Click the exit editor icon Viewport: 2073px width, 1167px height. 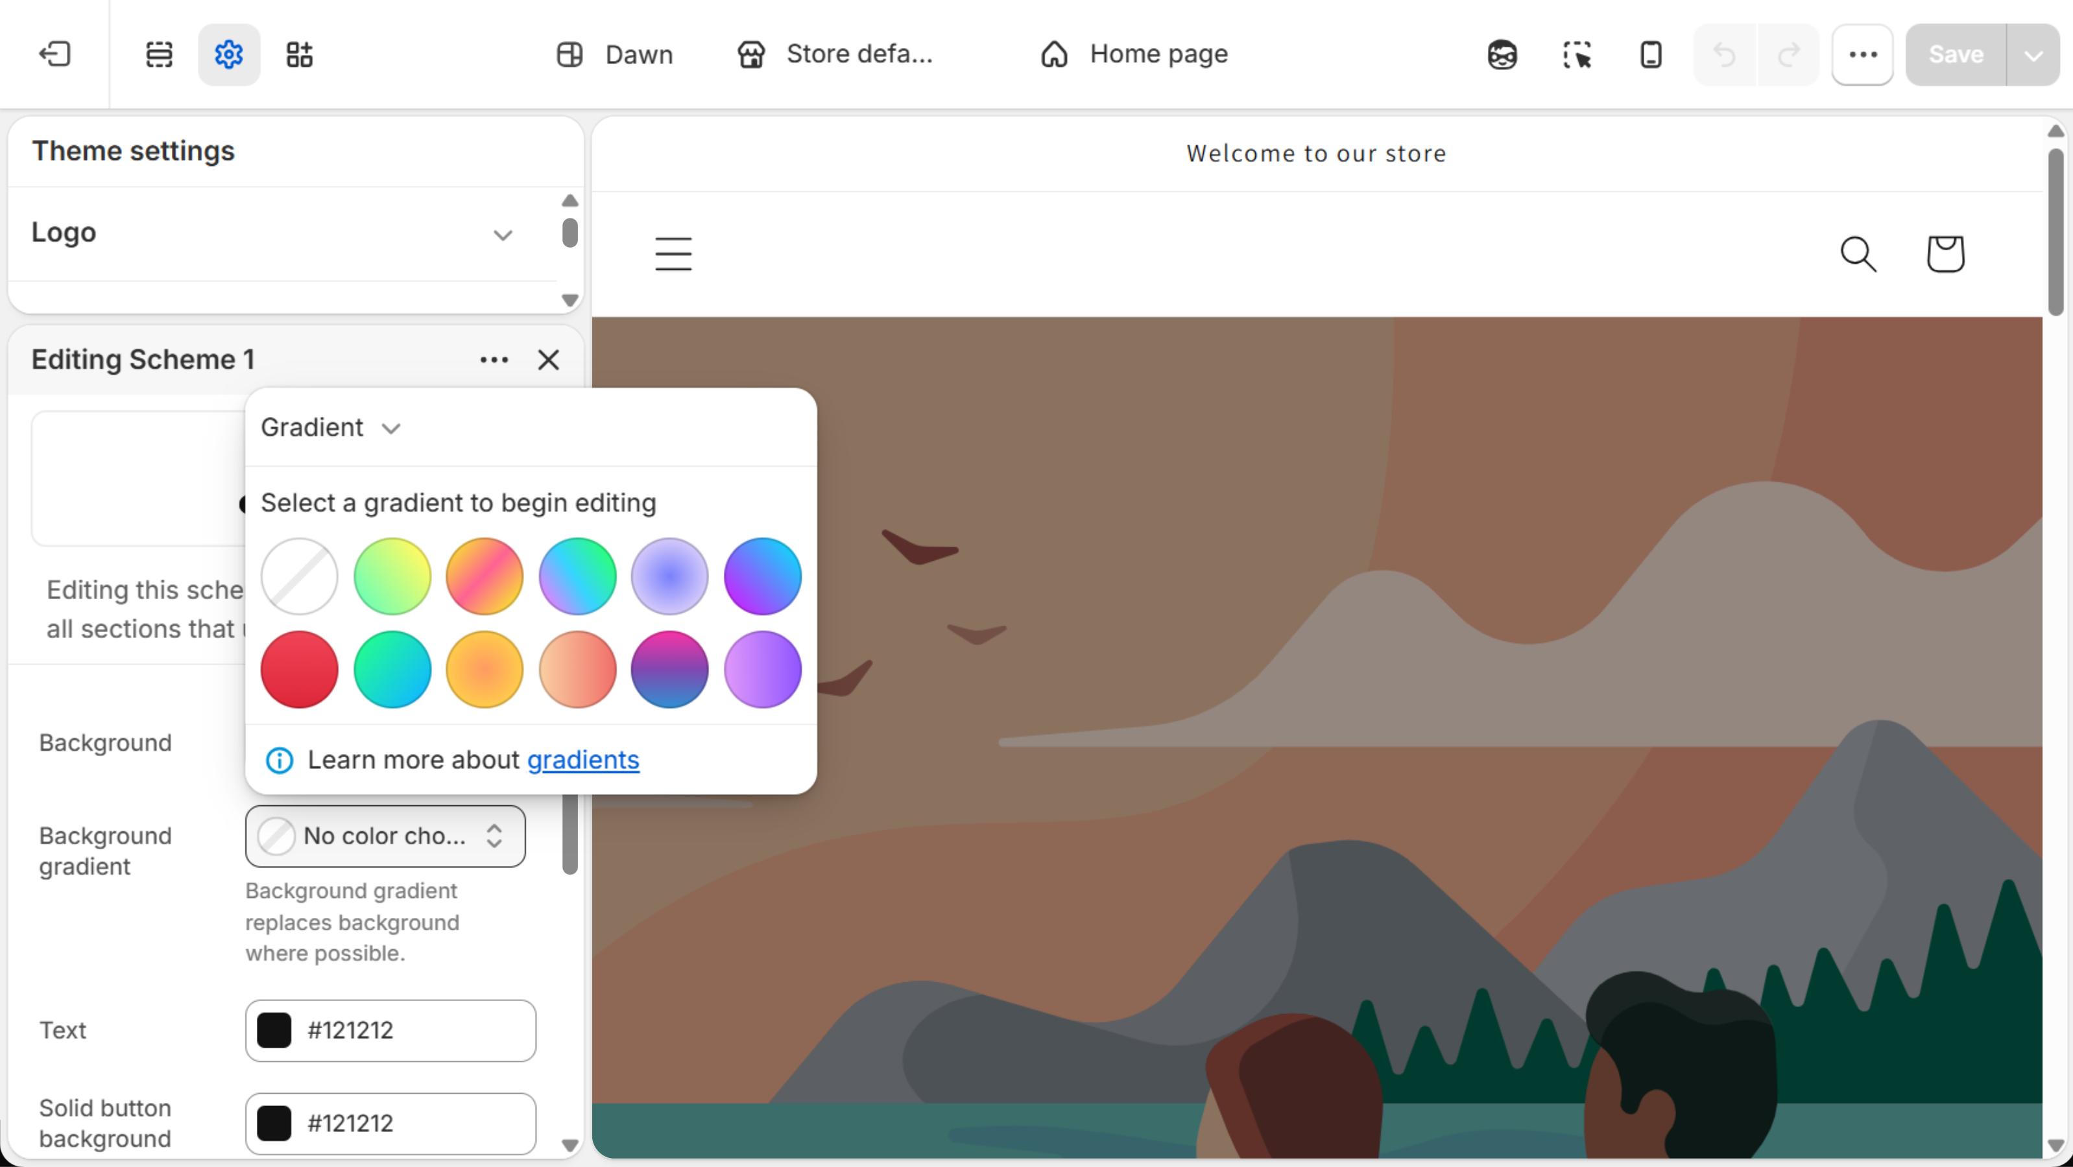(54, 54)
